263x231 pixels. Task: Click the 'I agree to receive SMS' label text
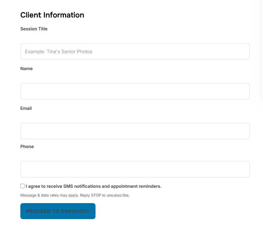coord(94,186)
